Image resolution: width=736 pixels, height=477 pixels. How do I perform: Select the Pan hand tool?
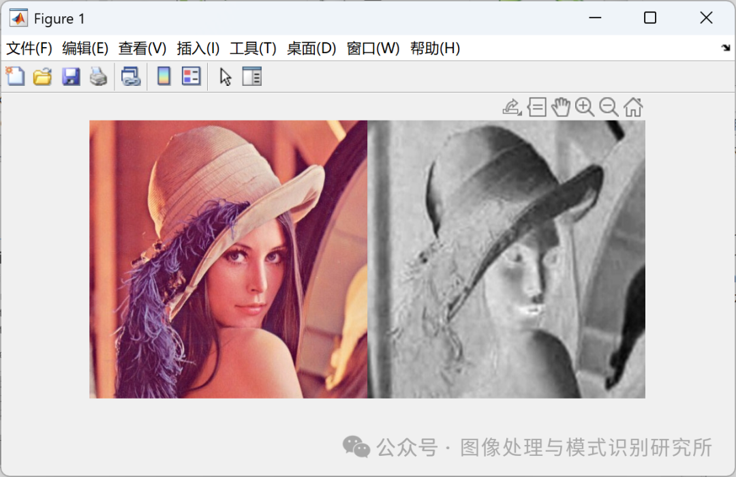pos(561,107)
